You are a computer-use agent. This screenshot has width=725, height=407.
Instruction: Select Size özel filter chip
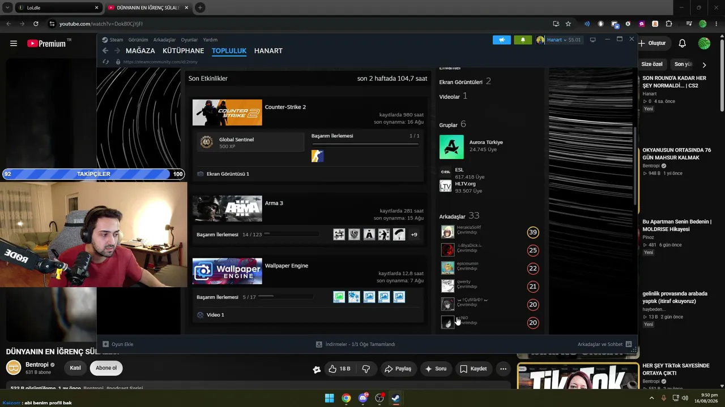click(x=652, y=64)
